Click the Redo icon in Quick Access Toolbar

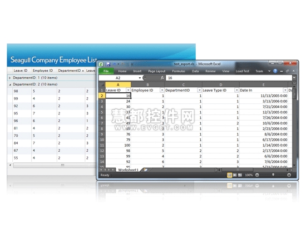123,64
